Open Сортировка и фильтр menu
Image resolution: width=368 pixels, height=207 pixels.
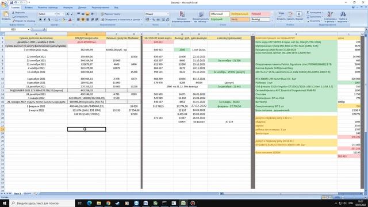[x=330, y=17]
